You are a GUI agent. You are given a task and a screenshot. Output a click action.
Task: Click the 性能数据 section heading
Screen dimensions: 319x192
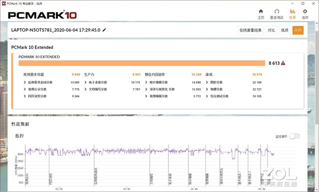(20, 124)
